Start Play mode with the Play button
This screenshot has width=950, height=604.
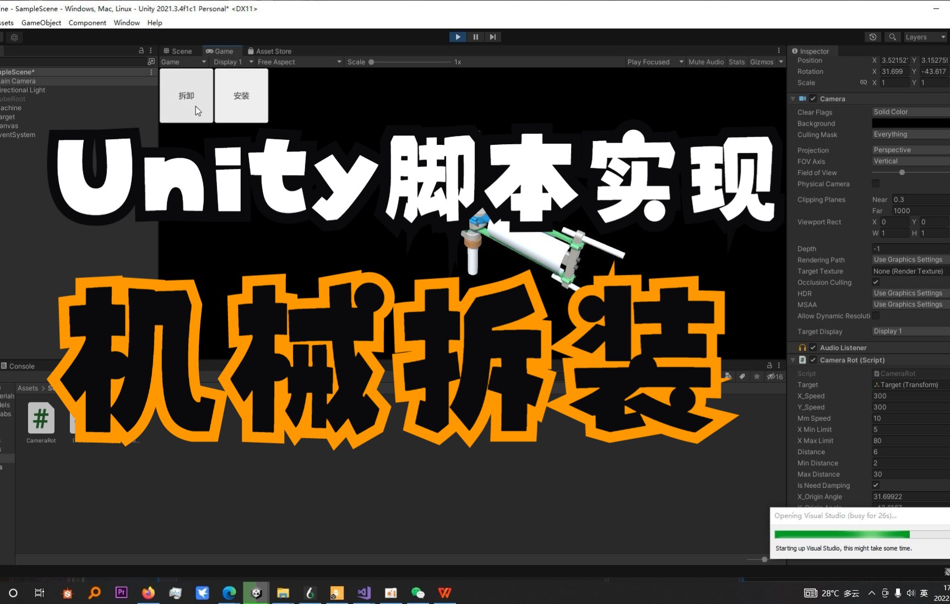pos(458,37)
